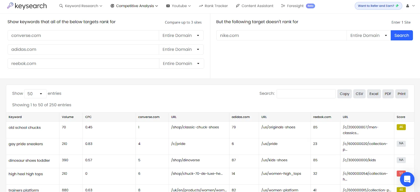This screenshot has width=420, height=192.
Task: Click Want to Refer and Earn button
Action: pyautogui.click(x=378, y=6)
